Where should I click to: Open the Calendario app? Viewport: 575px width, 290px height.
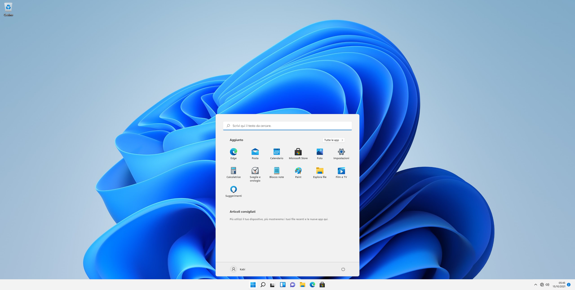click(x=277, y=154)
